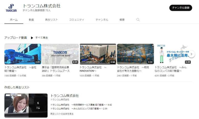This screenshot has height=119, width=199.
Task: Open title 展示会「国際物流総合展2021」トランコムブース
Action: (56, 69)
